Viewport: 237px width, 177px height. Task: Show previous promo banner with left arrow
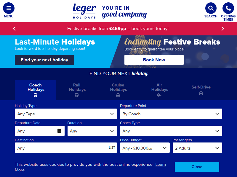point(14,29)
